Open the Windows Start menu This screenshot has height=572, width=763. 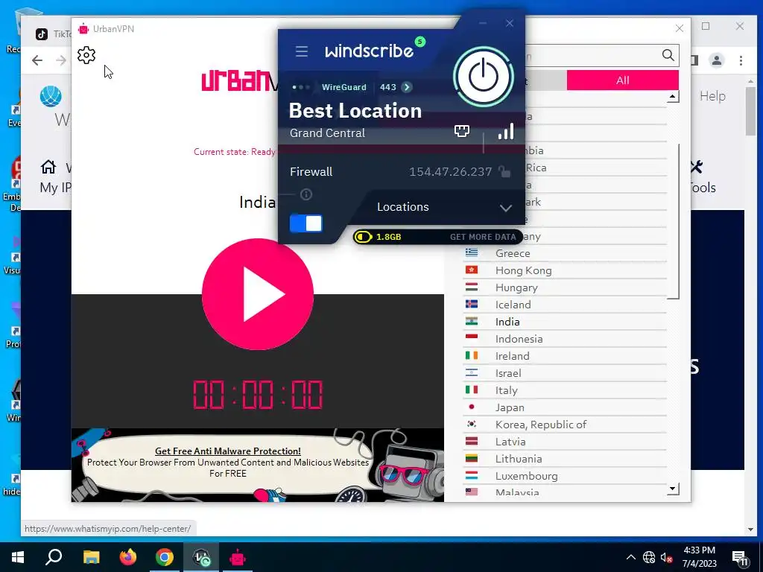[x=18, y=557]
